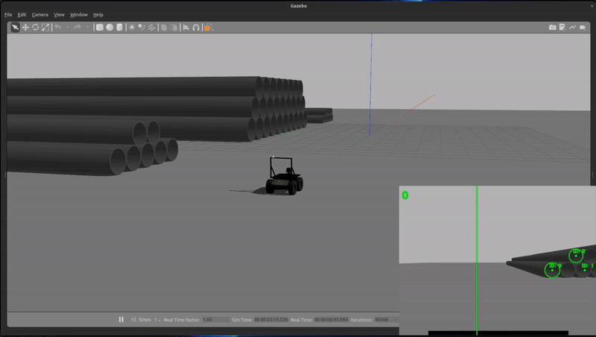596x337 pixels.
Task: Toggle the arrow selection mode
Action: 15,28
